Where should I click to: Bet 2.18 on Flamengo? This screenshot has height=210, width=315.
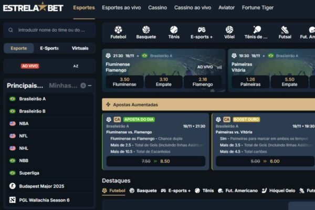pos(203,82)
